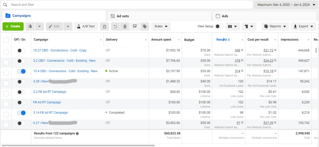Image resolution: width=319 pixels, height=147 pixels.
Task: Open the Rules dropdown
Action: [161, 26]
